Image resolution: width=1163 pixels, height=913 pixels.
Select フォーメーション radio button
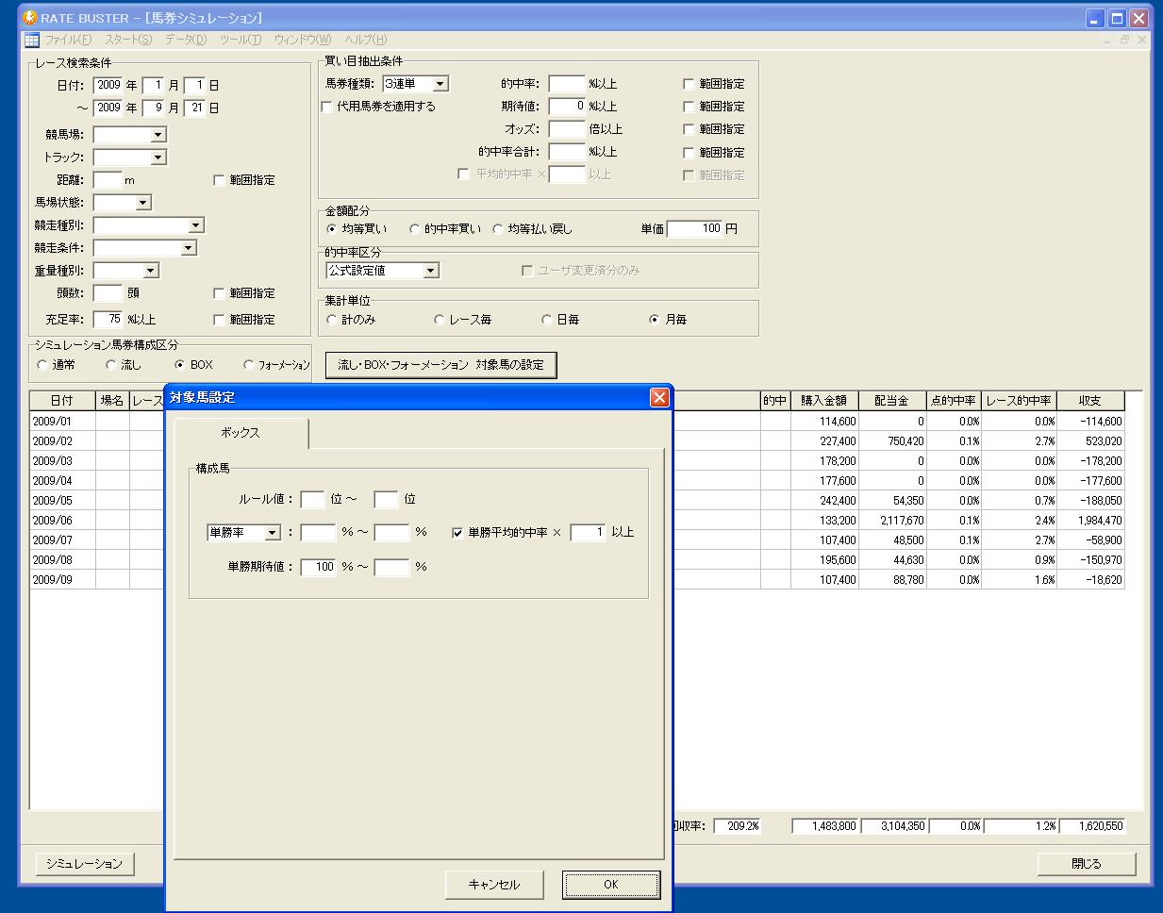249,365
